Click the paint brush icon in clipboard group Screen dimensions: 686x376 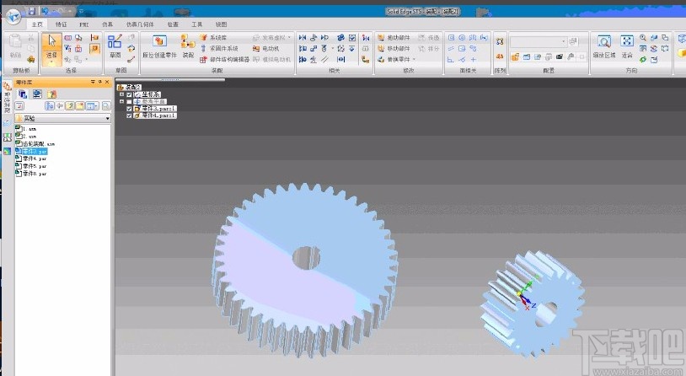(30, 59)
